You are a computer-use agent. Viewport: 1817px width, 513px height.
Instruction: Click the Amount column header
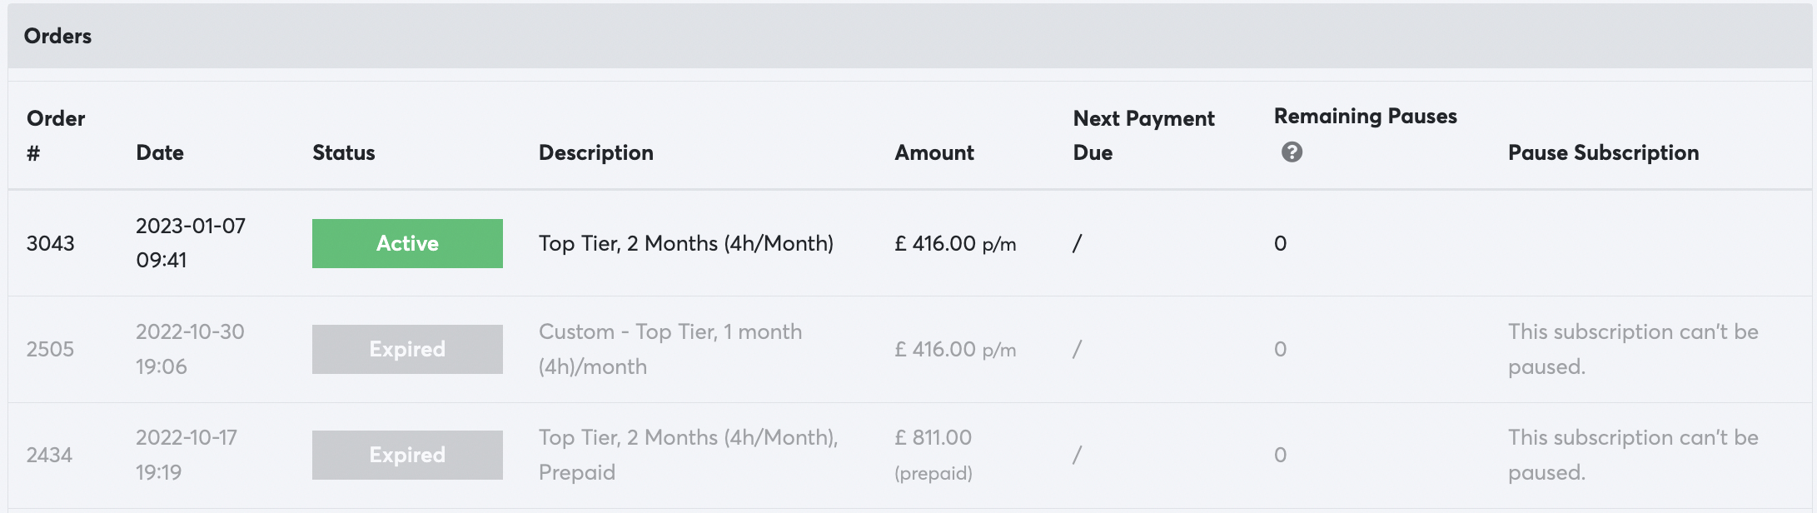click(x=933, y=152)
